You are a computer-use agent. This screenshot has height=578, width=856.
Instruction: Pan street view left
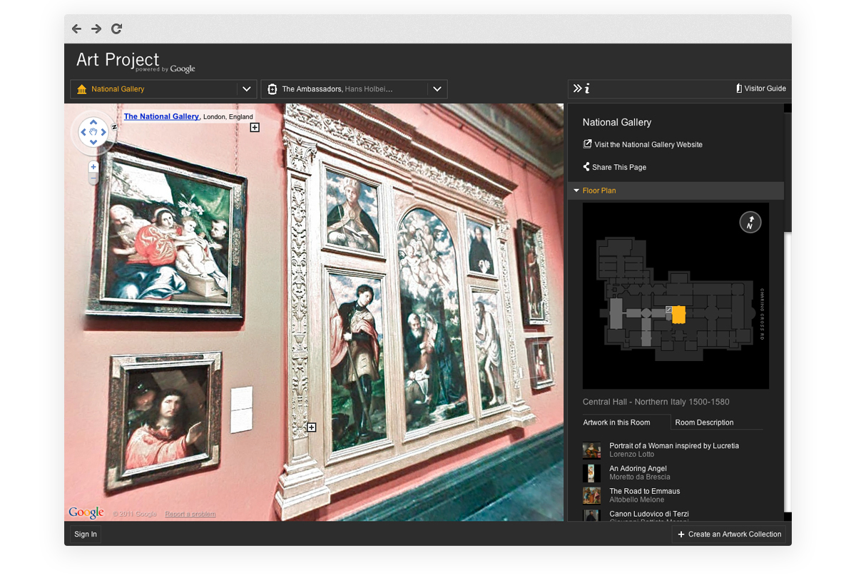point(83,133)
